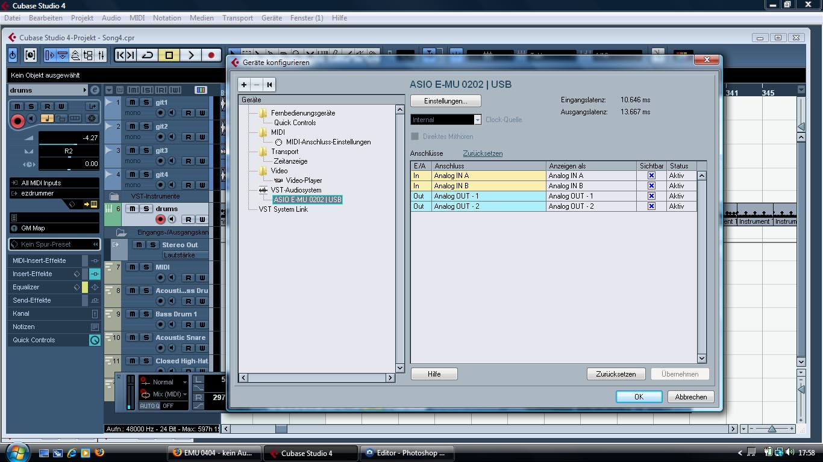Viewport: 823px width, 462px height.
Task: Click the power/activate project icon in the toolbar
Action: click(x=13, y=55)
